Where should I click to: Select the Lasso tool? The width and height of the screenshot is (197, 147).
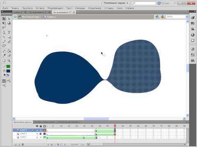(4, 28)
